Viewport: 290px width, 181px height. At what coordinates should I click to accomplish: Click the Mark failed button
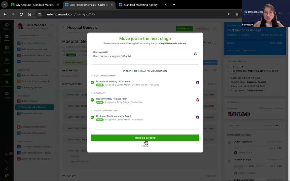point(202,28)
